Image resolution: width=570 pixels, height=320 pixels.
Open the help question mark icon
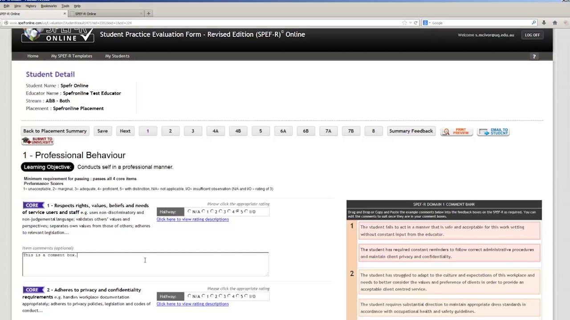(x=534, y=56)
